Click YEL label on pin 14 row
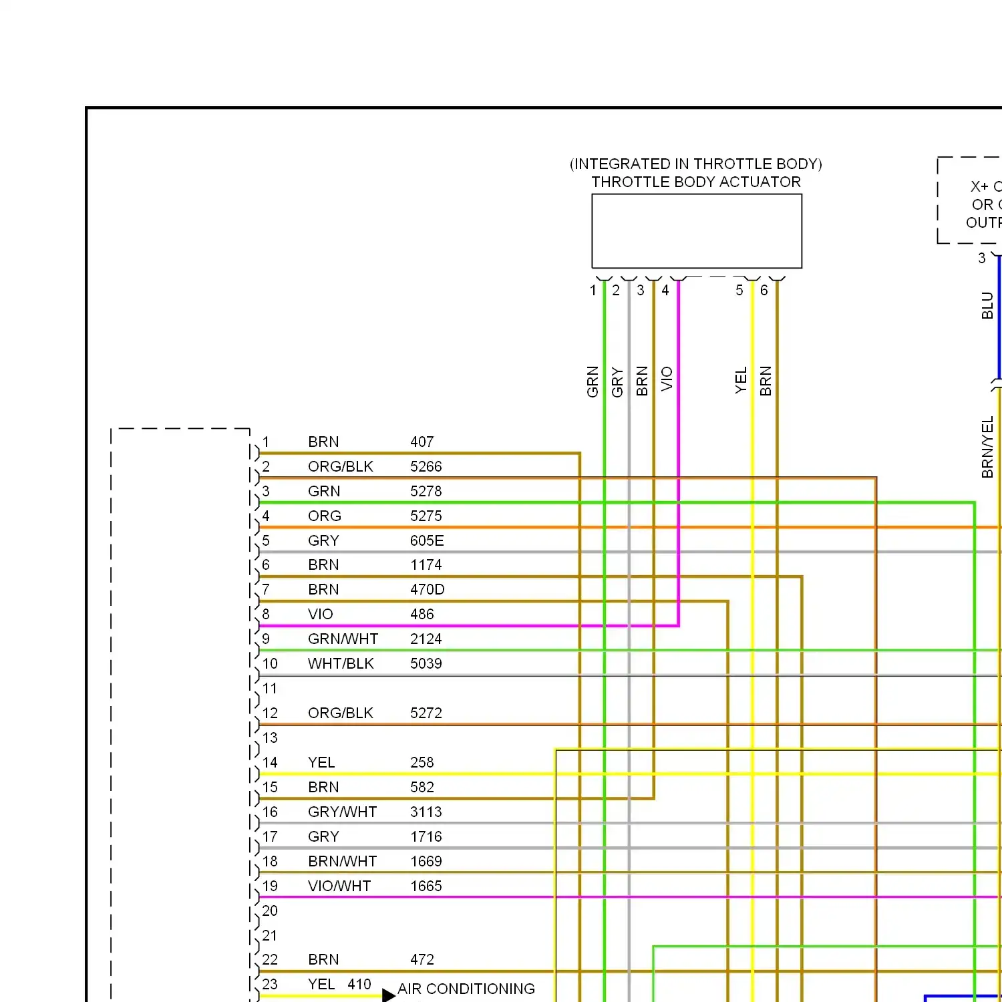1002x1002 pixels. click(x=321, y=763)
